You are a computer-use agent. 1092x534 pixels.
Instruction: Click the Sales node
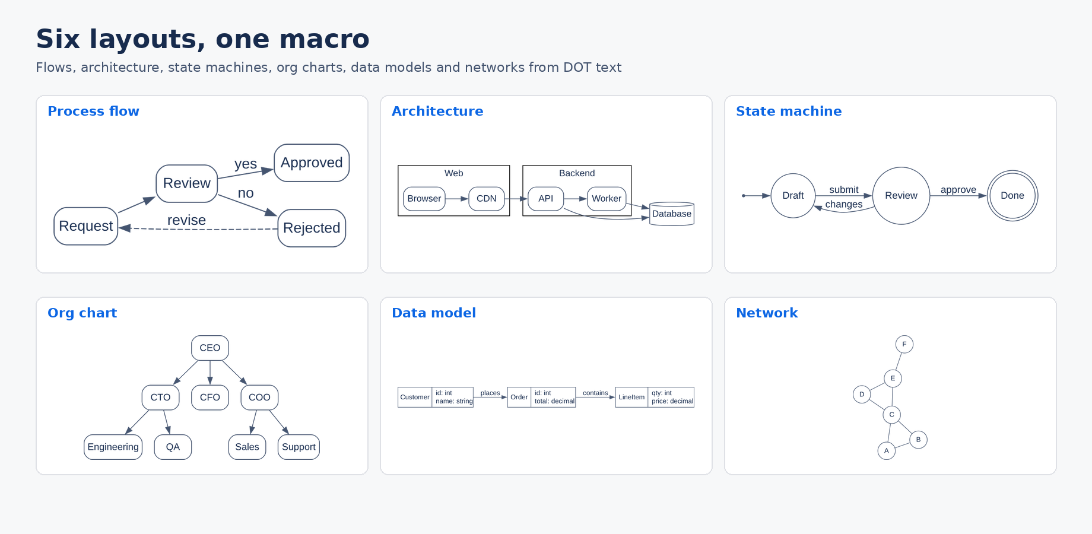(247, 447)
